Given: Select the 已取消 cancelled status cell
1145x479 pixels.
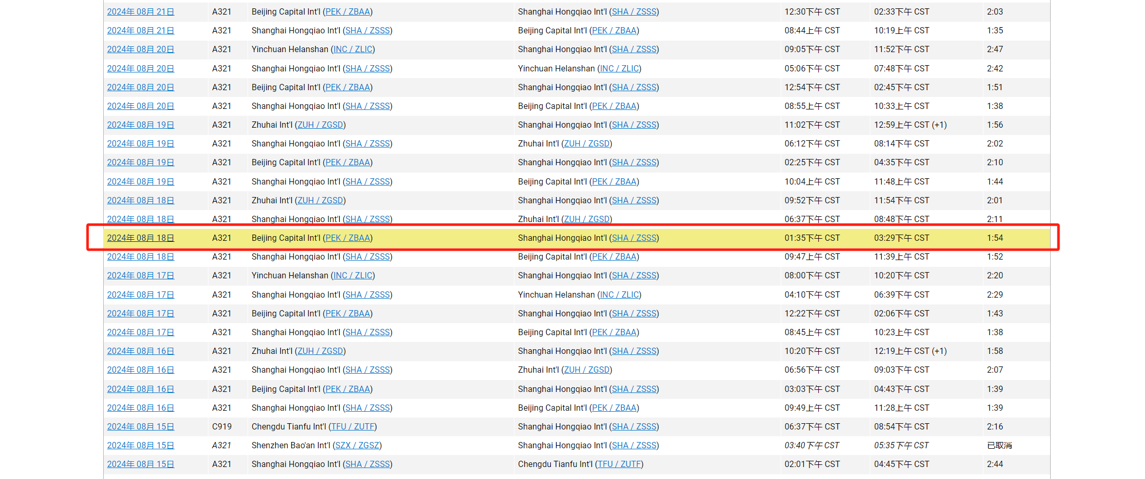Looking at the screenshot, I should coord(999,446).
